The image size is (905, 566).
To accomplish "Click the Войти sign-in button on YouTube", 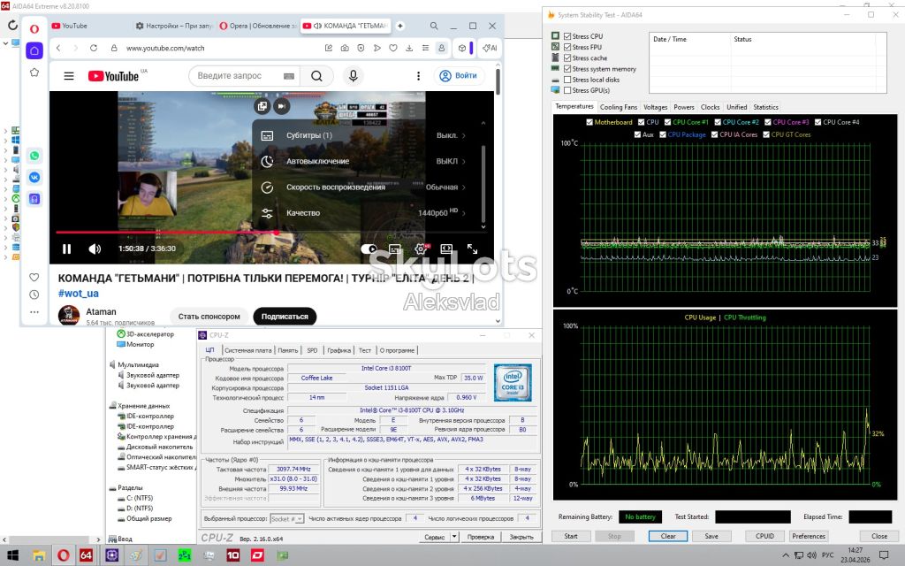I will [x=459, y=76].
